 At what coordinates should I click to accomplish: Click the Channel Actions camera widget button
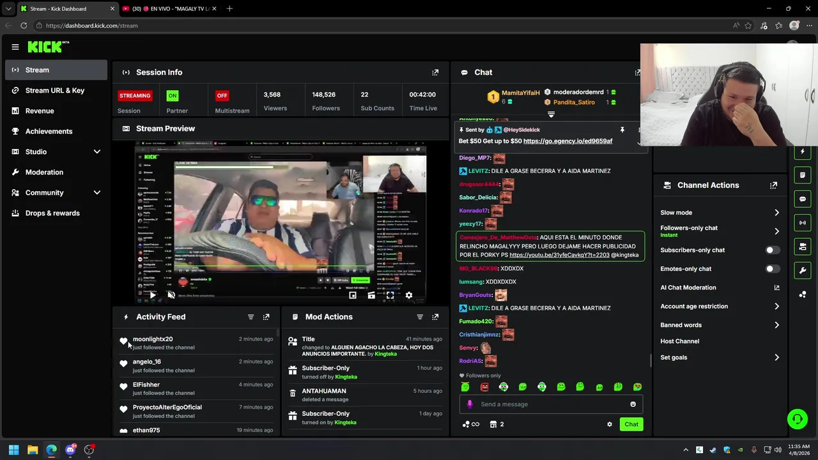(x=803, y=247)
